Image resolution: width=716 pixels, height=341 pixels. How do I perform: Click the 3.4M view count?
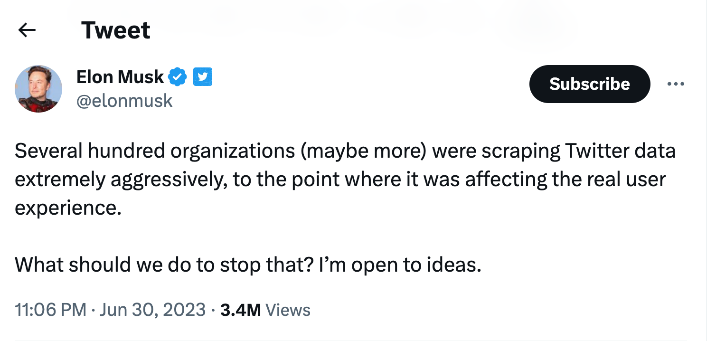[x=241, y=310]
